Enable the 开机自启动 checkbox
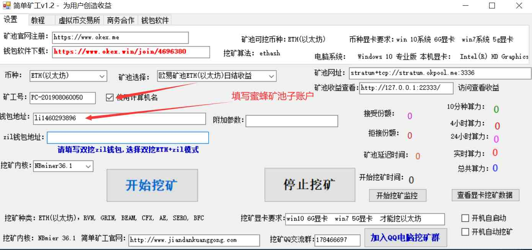532x250 pixels. (465, 218)
